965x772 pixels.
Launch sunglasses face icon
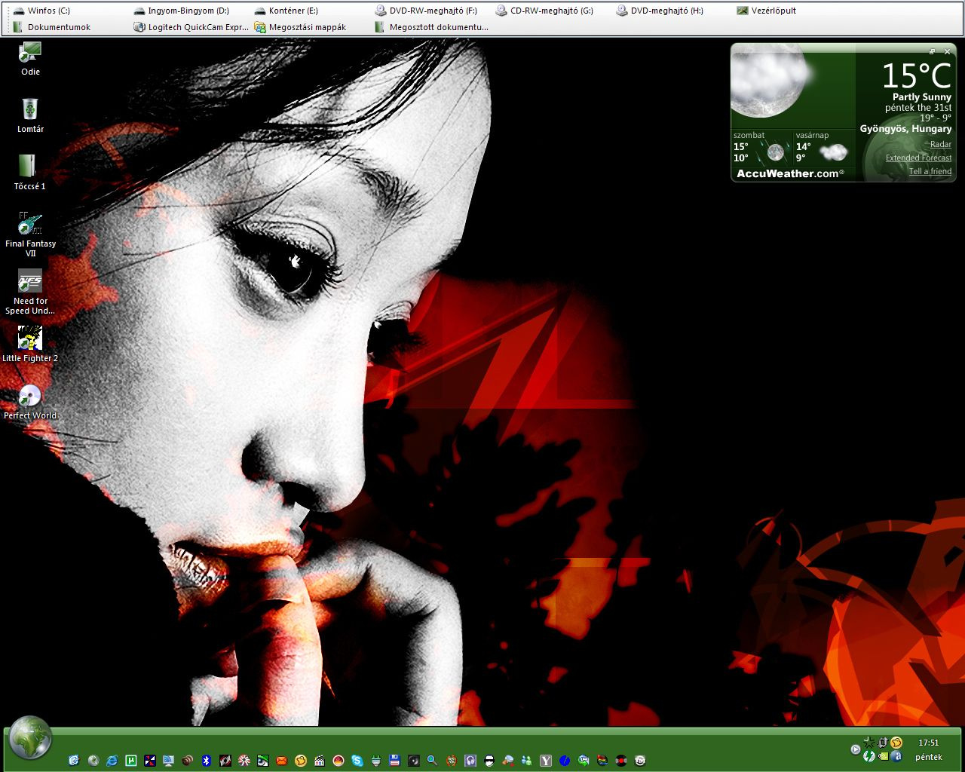pyautogui.click(x=489, y=761)
